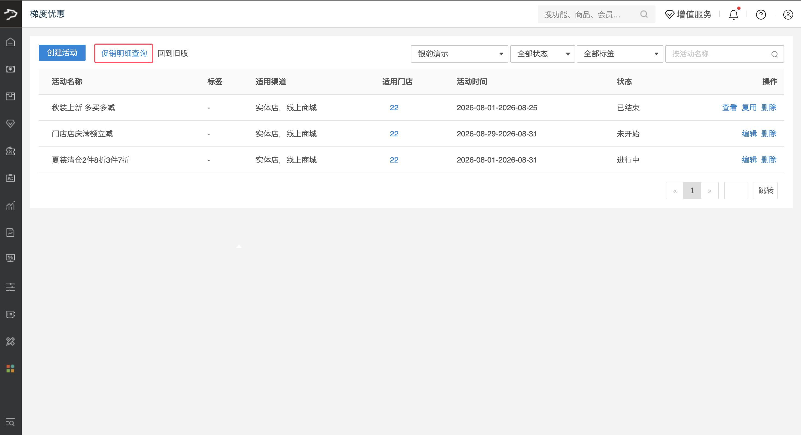Viewport: 801px width, 435px height.
Task: Expand the 银豹演示 store dropdown
Action: [459, 54]
